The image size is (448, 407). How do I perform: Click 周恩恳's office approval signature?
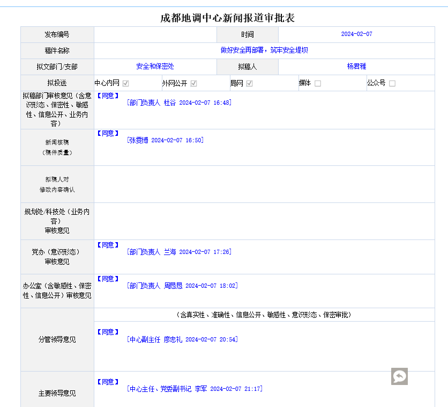tap(182, 286)
